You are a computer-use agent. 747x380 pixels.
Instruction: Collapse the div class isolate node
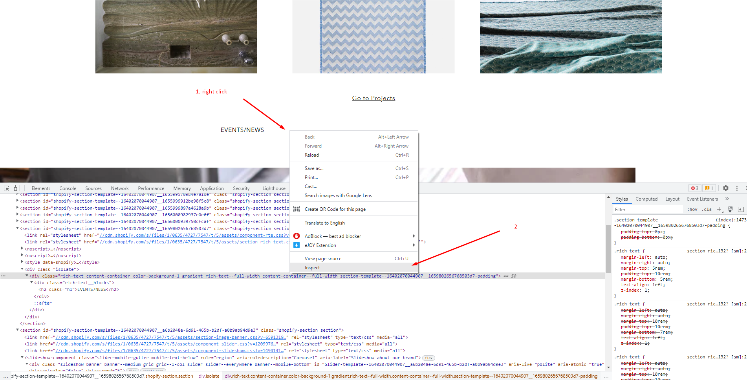[22, 269]
